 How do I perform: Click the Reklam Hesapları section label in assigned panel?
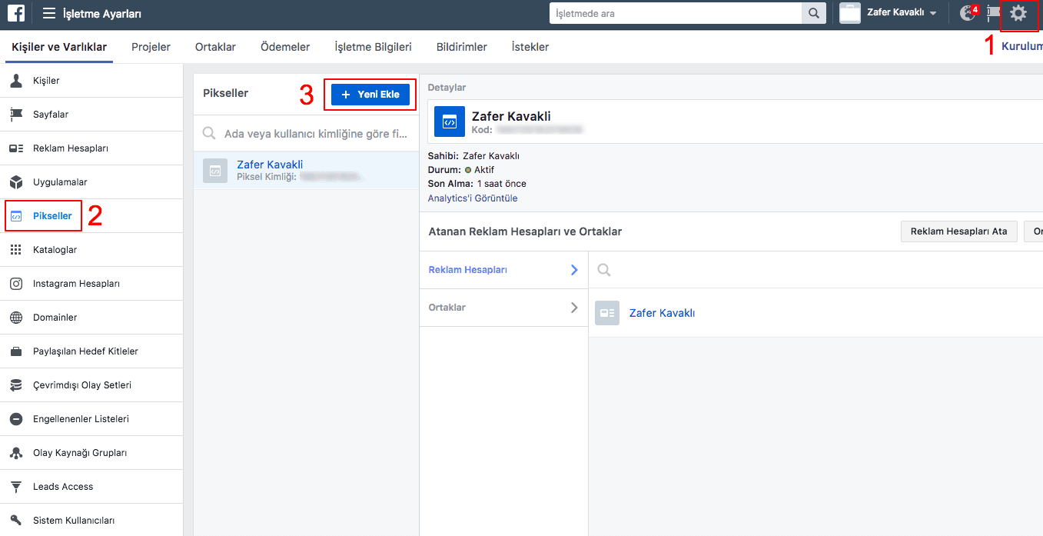point(467,270)
